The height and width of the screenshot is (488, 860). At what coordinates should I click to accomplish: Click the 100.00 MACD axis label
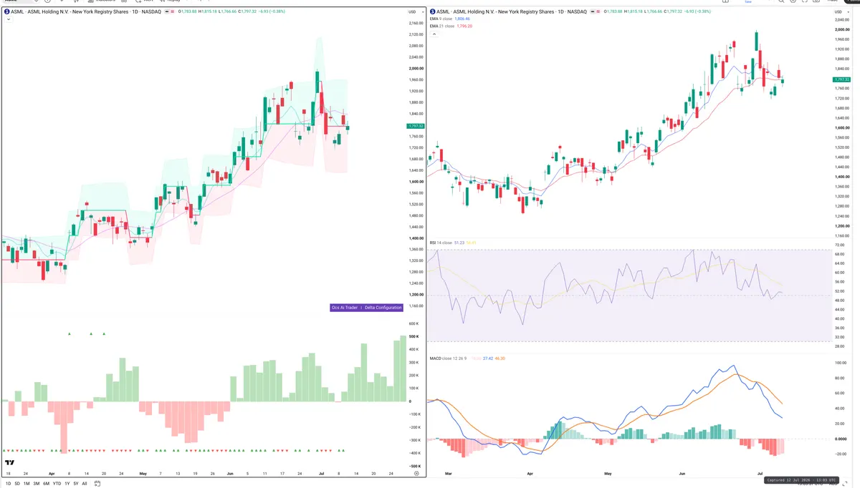click(x=841, y=363)
